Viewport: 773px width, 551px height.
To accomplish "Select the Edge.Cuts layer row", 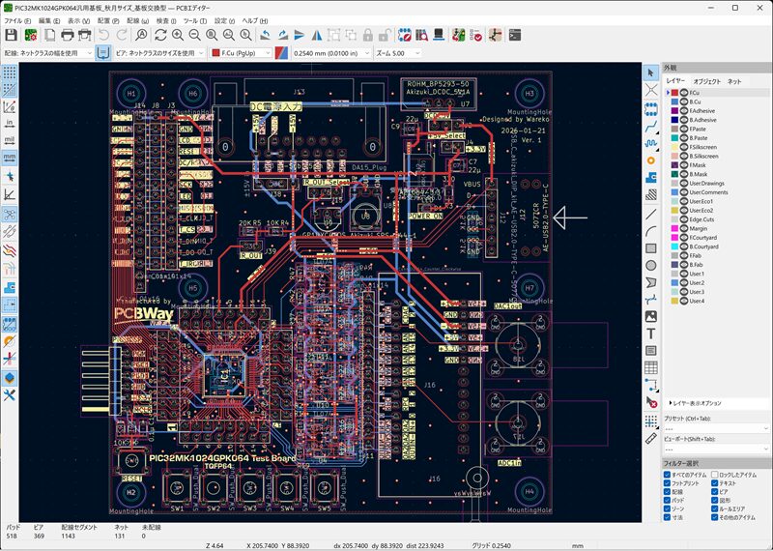I will tap(701, 219).
